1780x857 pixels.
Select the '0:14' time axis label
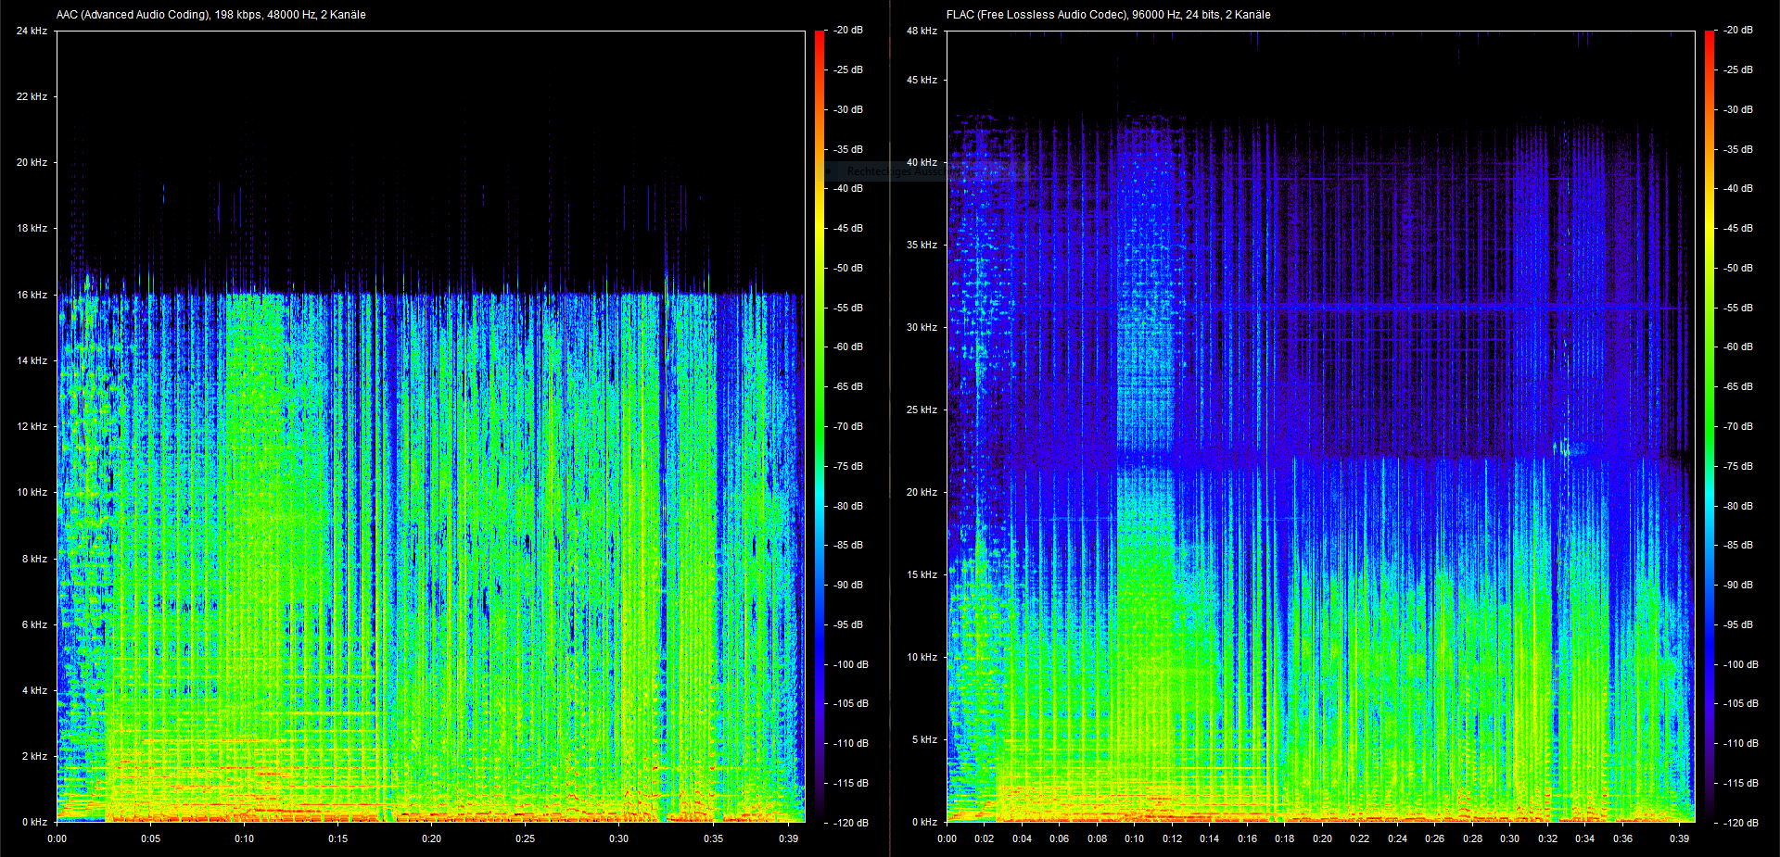point(1210,838)
